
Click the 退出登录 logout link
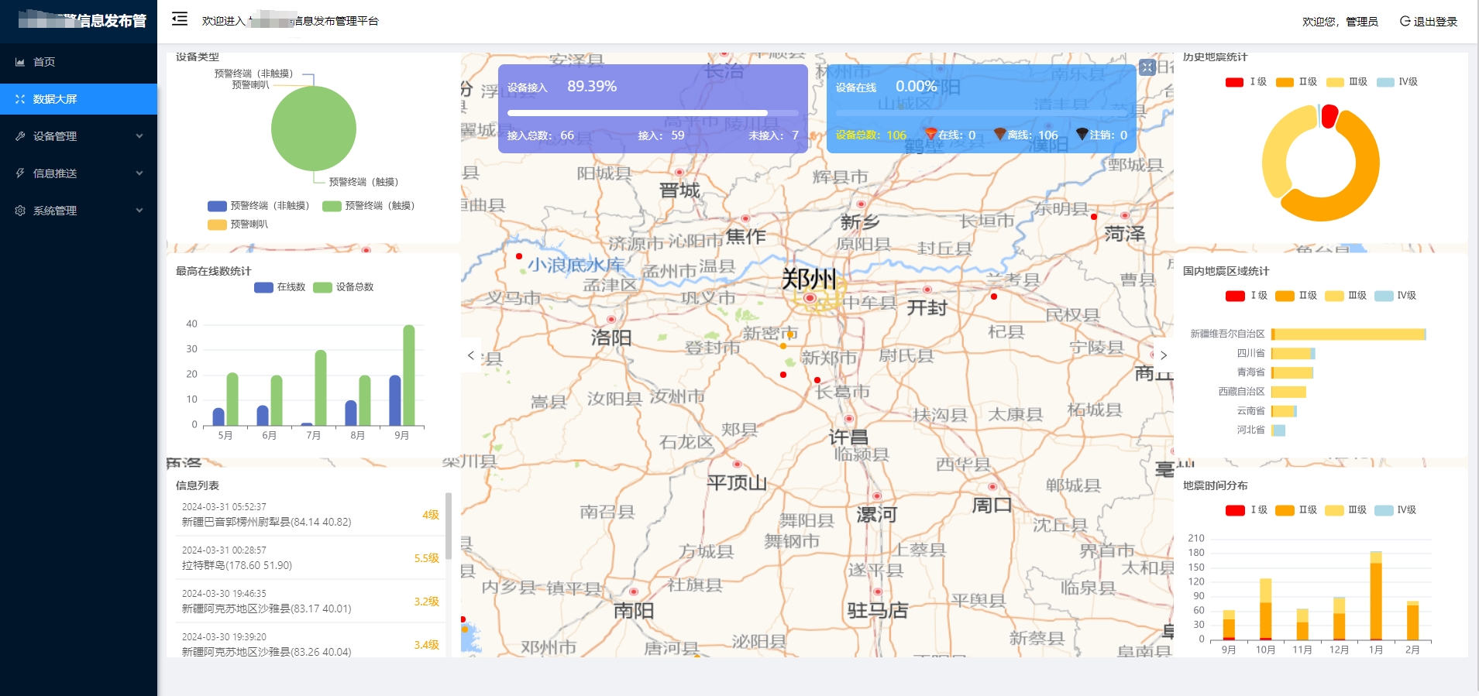click(1429, 22)
